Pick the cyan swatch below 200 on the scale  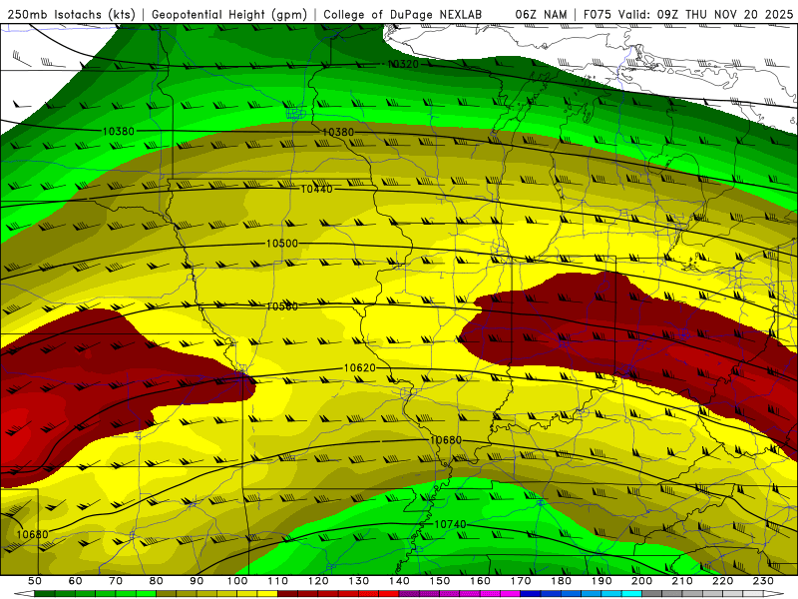[631, 594]
